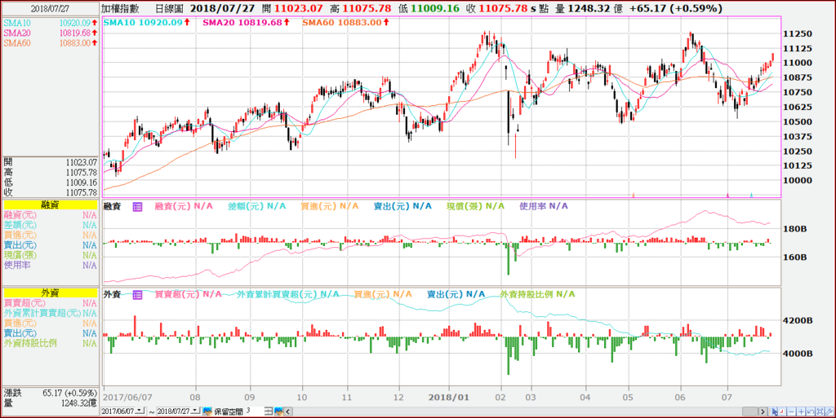Click 差額(元) row in left sidebar
The width and height of the screenshot is (836, 418).
[50, 226]
